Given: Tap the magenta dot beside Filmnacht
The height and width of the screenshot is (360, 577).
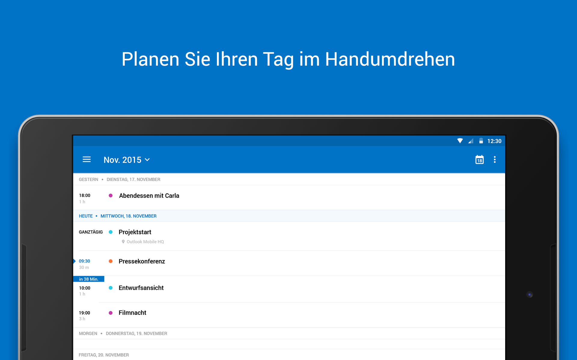Looking at the screenshot, I should [x=111, y=313].
